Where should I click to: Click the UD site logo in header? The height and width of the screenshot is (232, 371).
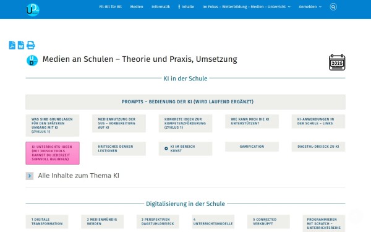pyautogui.click(x=33, y=10)
